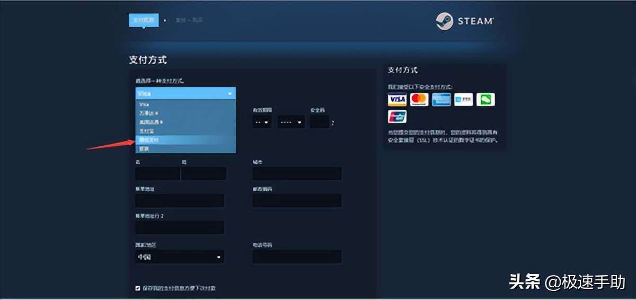636x300 pixels.
Task: Expand the country dropdown showing 中国
Action: 180,257
